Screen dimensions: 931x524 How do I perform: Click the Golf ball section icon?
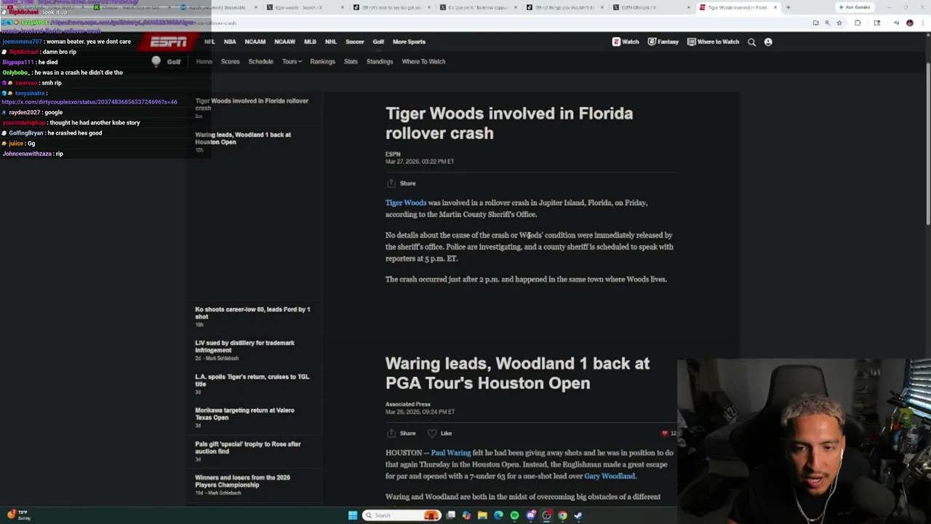coord(156,61)
